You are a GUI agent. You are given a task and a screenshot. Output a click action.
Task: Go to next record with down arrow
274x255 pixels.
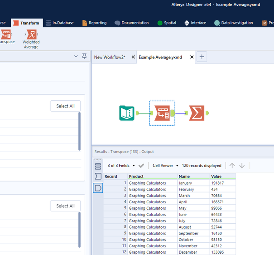coord(242,166)
